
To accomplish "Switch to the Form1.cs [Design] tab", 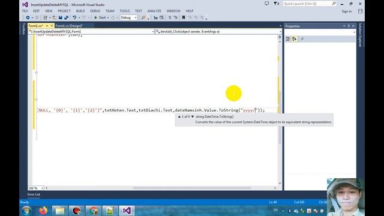I will (x=69, y=26).
